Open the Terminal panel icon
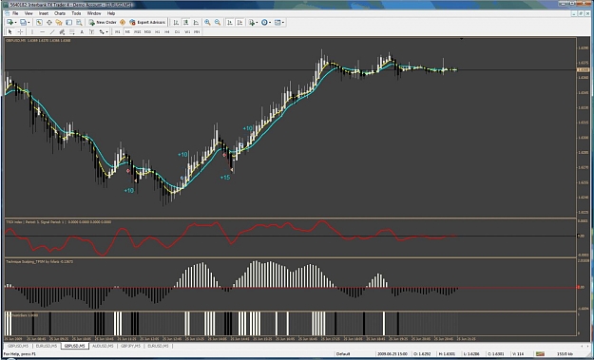 point(69,23)
